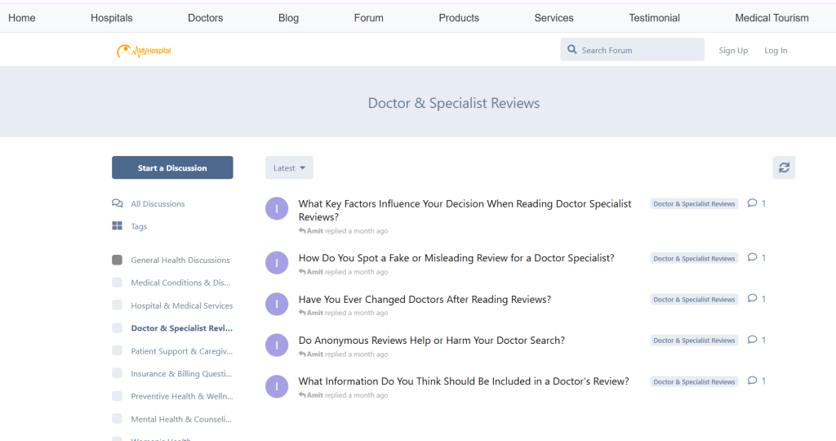The image size is (836, 441).
Task: Click the All Discussions chat bubbles icon
Action: pyautogui.click(x=118, y=203)
